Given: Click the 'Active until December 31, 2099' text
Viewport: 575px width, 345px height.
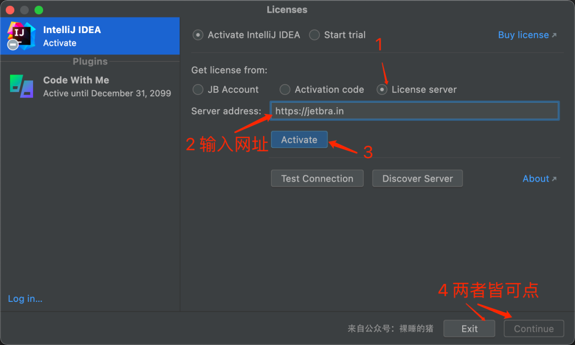Looking at the screenshot, I should click(x=107, y=94).
